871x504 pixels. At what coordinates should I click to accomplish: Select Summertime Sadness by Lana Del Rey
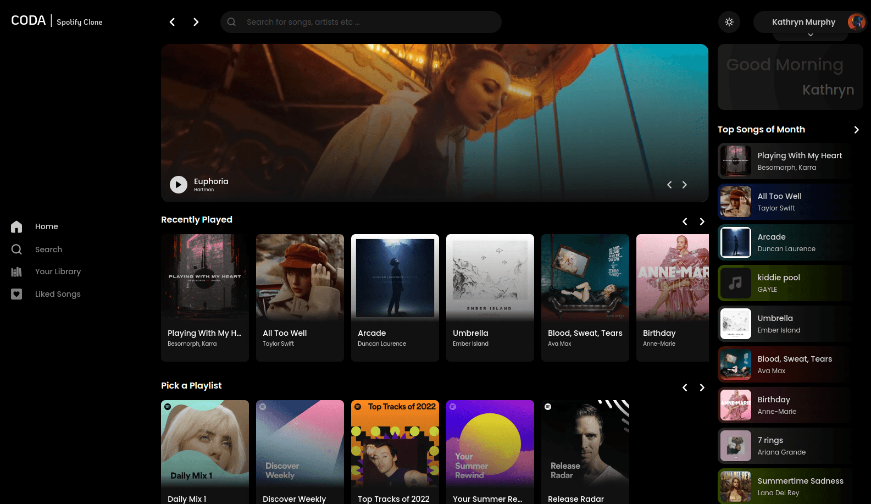click(x=790, y=486)
